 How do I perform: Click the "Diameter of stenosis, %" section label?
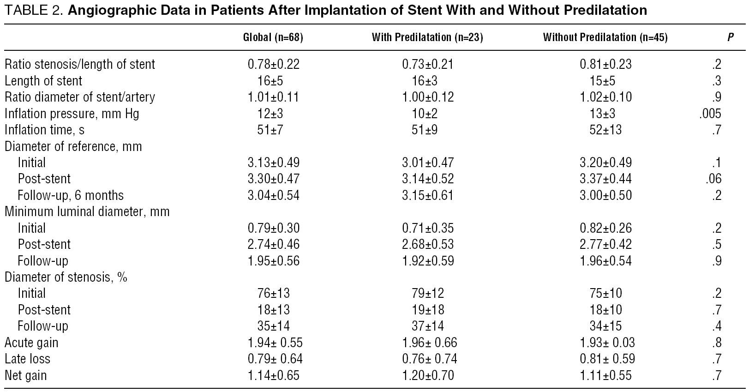[66, 277]
